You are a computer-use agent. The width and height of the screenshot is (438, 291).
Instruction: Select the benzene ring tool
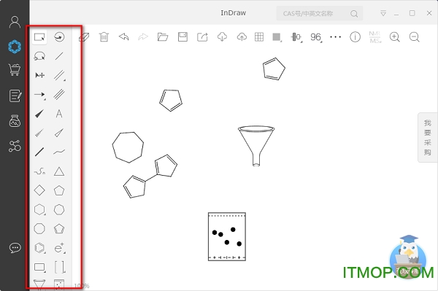pyautogui.click(x=39, y=248)
